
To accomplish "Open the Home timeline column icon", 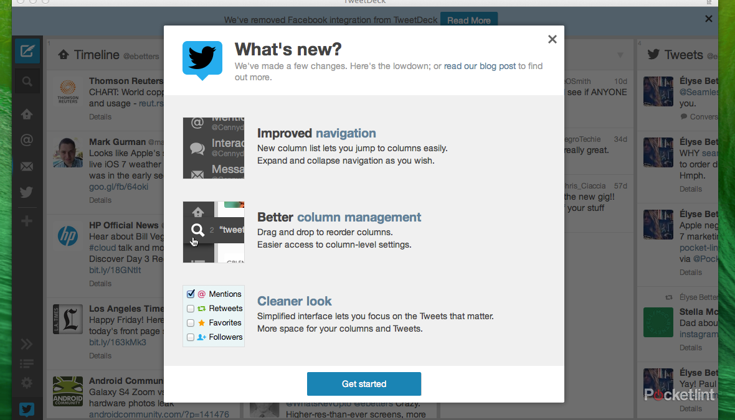I will pos(27,114).
